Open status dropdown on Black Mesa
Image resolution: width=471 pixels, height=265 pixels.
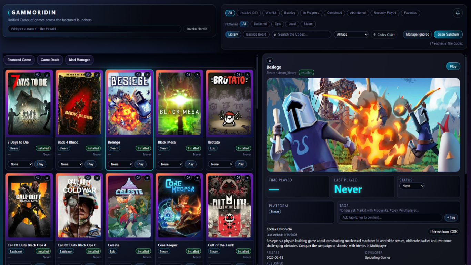coord(170,164)
